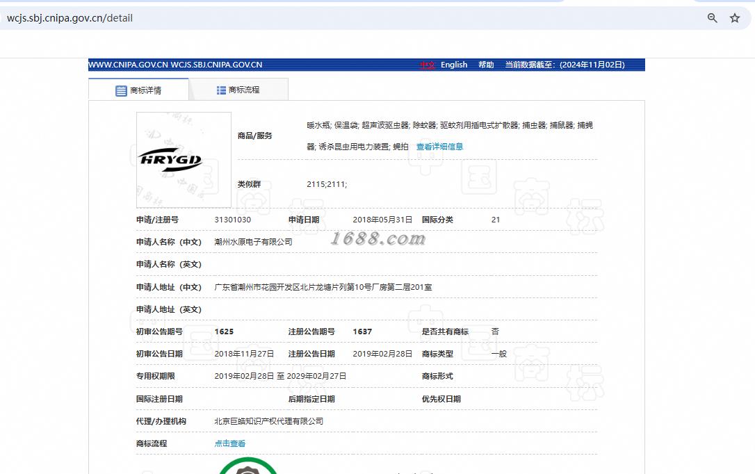The width and height of the screenshot is (755, 474).
Task: Click the 国际分类 label
Action: pyautogui.click(x=437, y=220)
